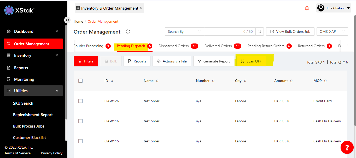This screenshot has height=158, width=356.
Task: Switch to the Dispatched Orders tab
Action: click(174, 46)
